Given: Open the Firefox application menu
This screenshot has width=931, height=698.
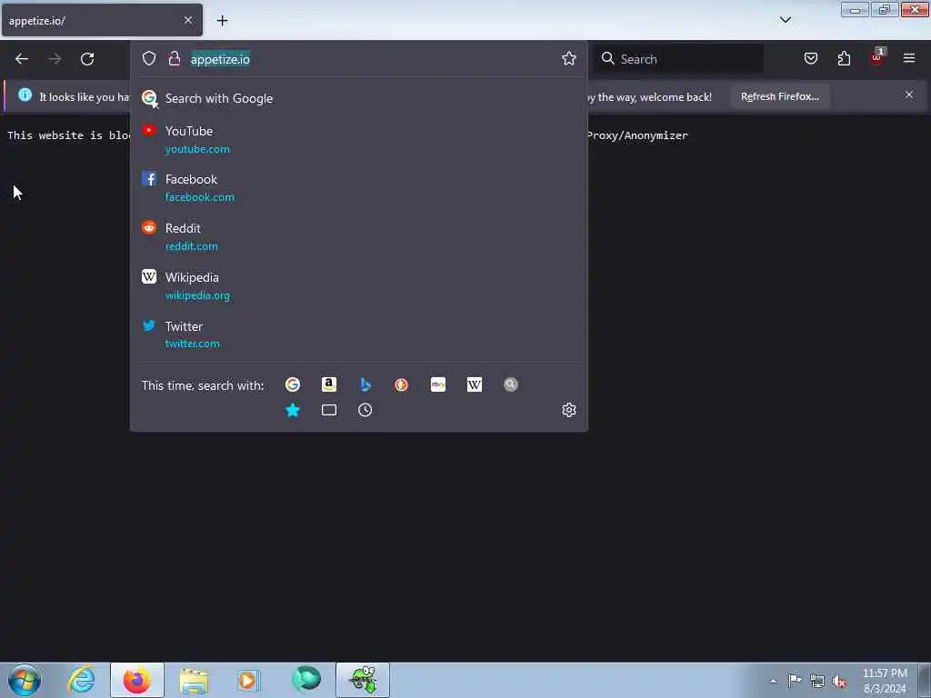Looking at the screenshot, I should pyautogui.click(x=909, y=58).
